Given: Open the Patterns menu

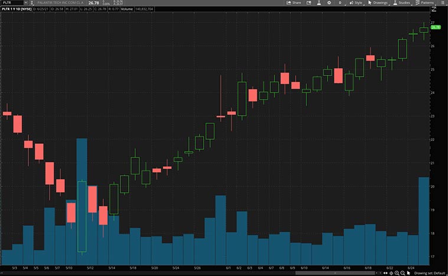Looking at the screenshot, I should click(424, 2).
